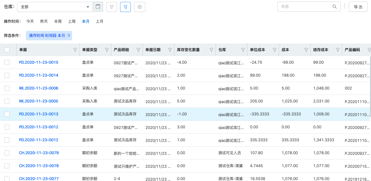Filter the 成本 column
This screenshot has height=181, width=371.
click(x=306, y=50)
